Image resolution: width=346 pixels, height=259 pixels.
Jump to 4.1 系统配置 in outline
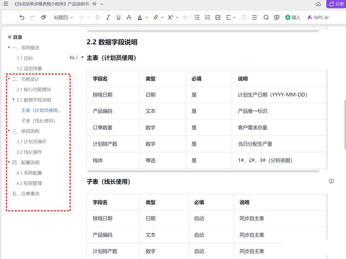pos(29,173)
